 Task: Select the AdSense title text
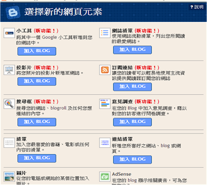coord(122,174)
